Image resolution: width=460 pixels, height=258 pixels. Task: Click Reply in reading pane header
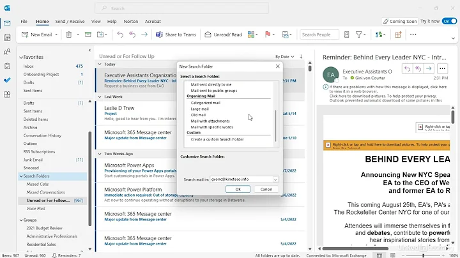[x=407, y=69]
